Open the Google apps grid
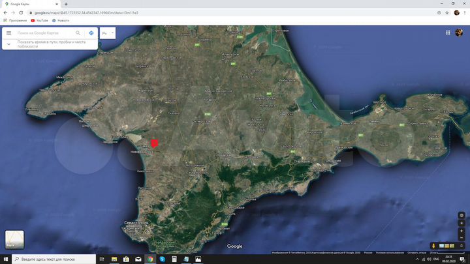 click(x=448, y=33)
